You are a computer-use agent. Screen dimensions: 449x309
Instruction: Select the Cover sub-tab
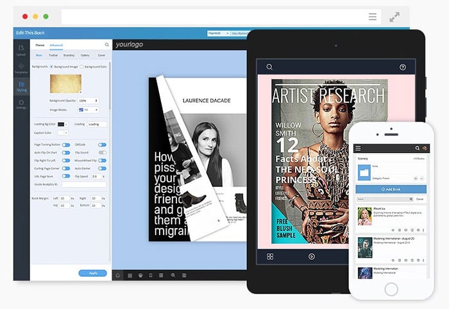[x=101, y=55]
